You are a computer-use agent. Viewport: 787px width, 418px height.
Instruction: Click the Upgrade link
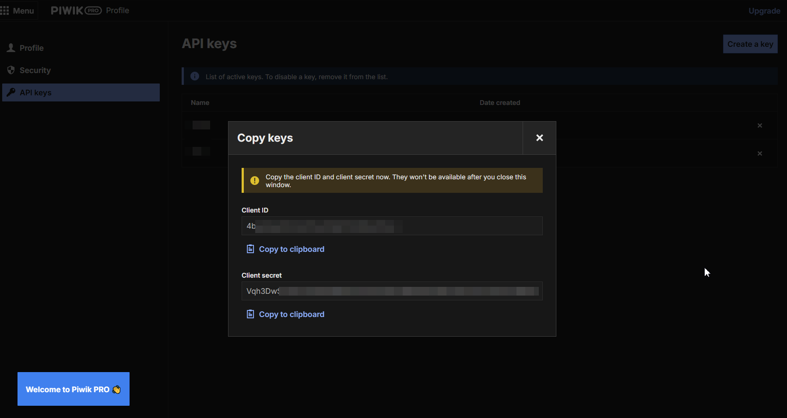tap(764, 11)
